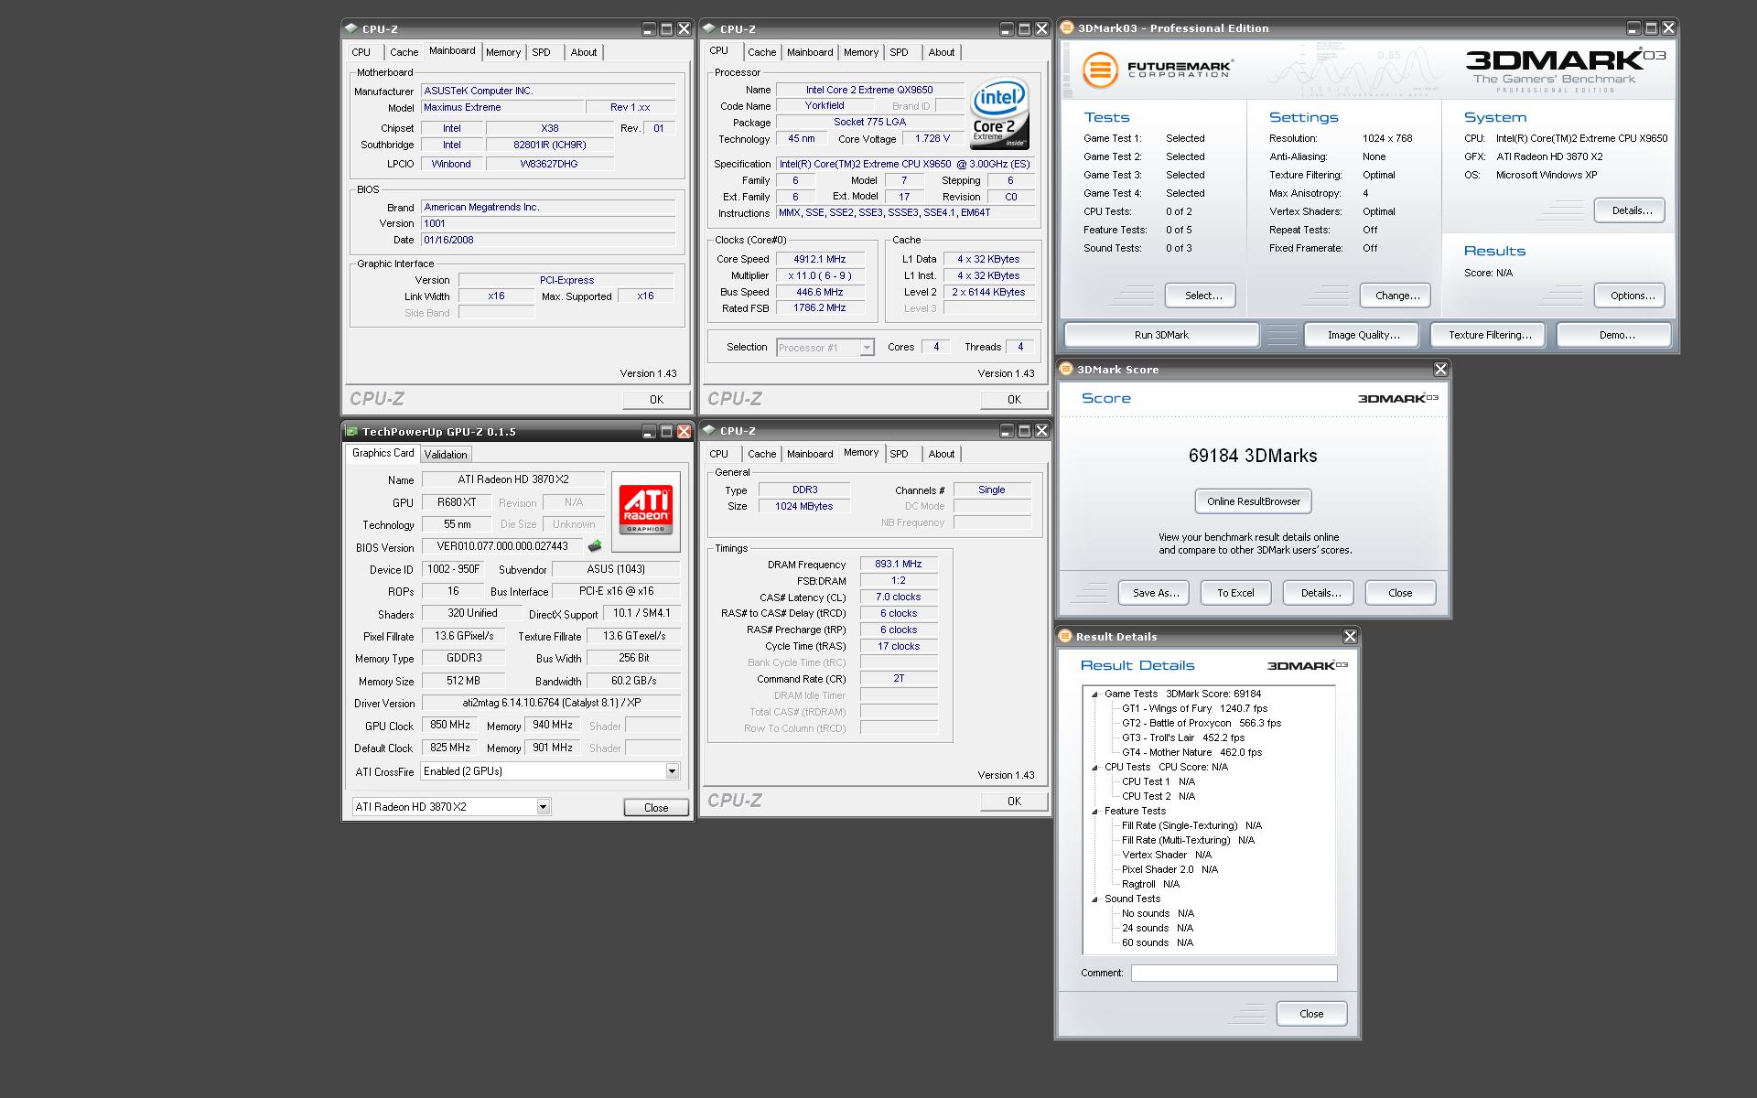
Task: Close the Result Details window with X
Action: point(1350,636)
